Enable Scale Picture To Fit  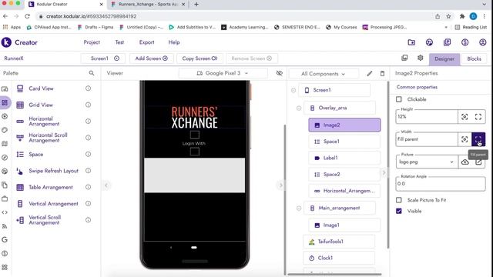pyautogui.click(x=399, y=200)
